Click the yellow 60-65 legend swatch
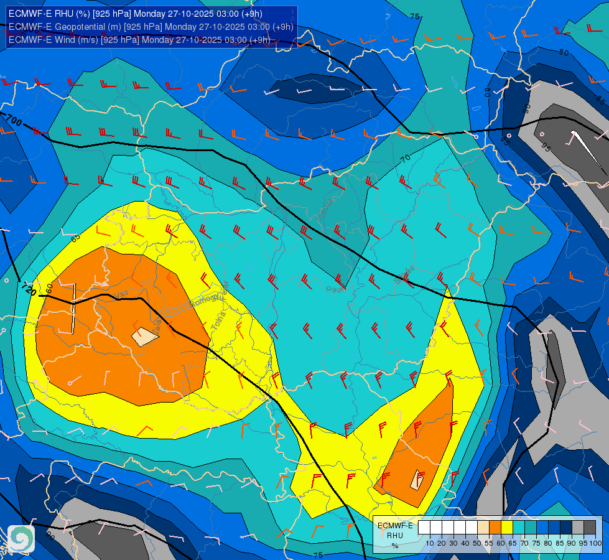Viewport: 609px width, 560px height. pyautogui.click(x=507, y=528)
